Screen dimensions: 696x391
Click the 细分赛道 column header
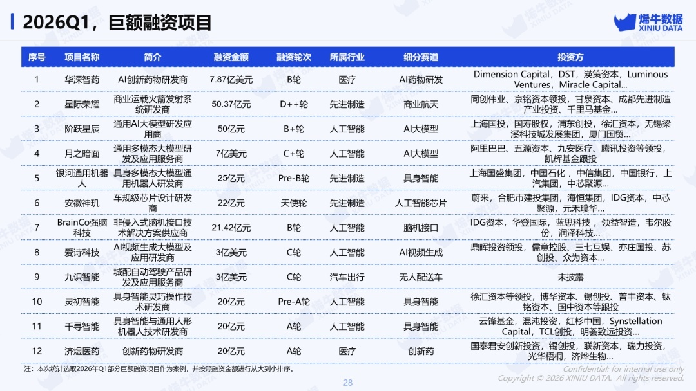click(x=421, y=57)
